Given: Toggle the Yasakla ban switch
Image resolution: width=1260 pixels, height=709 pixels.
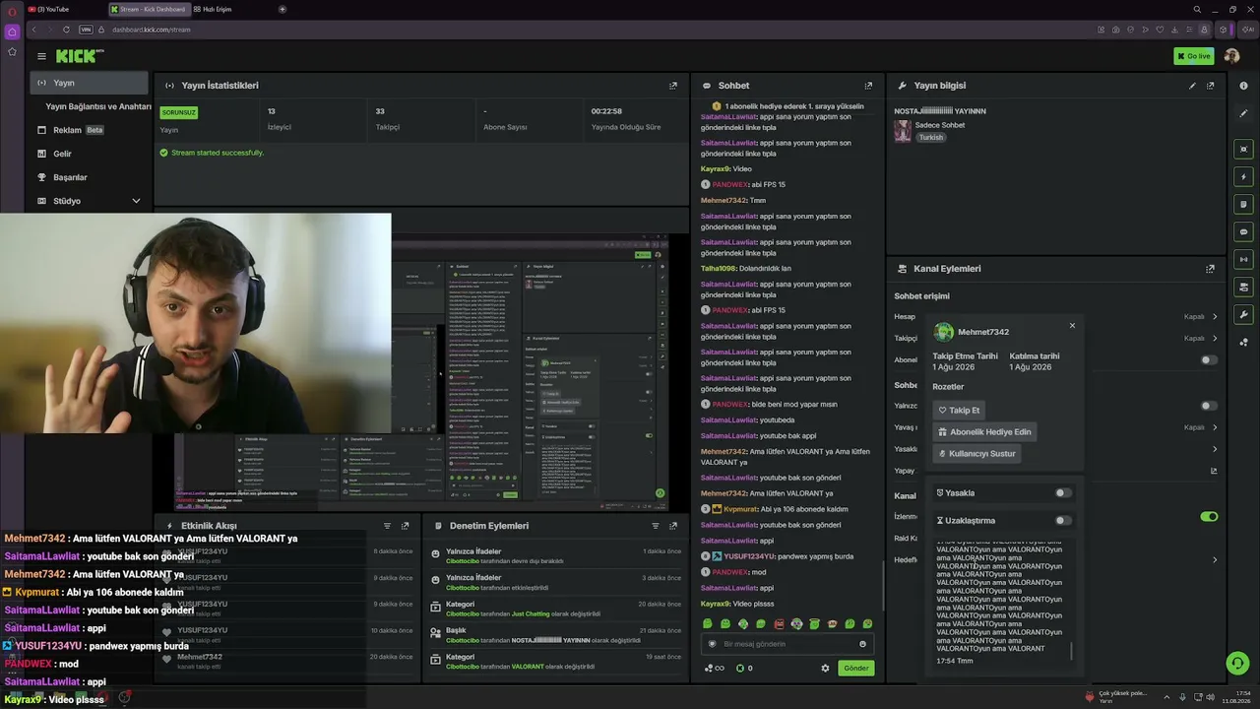Looking at the screenshot, I should (x=1063, y=492).
